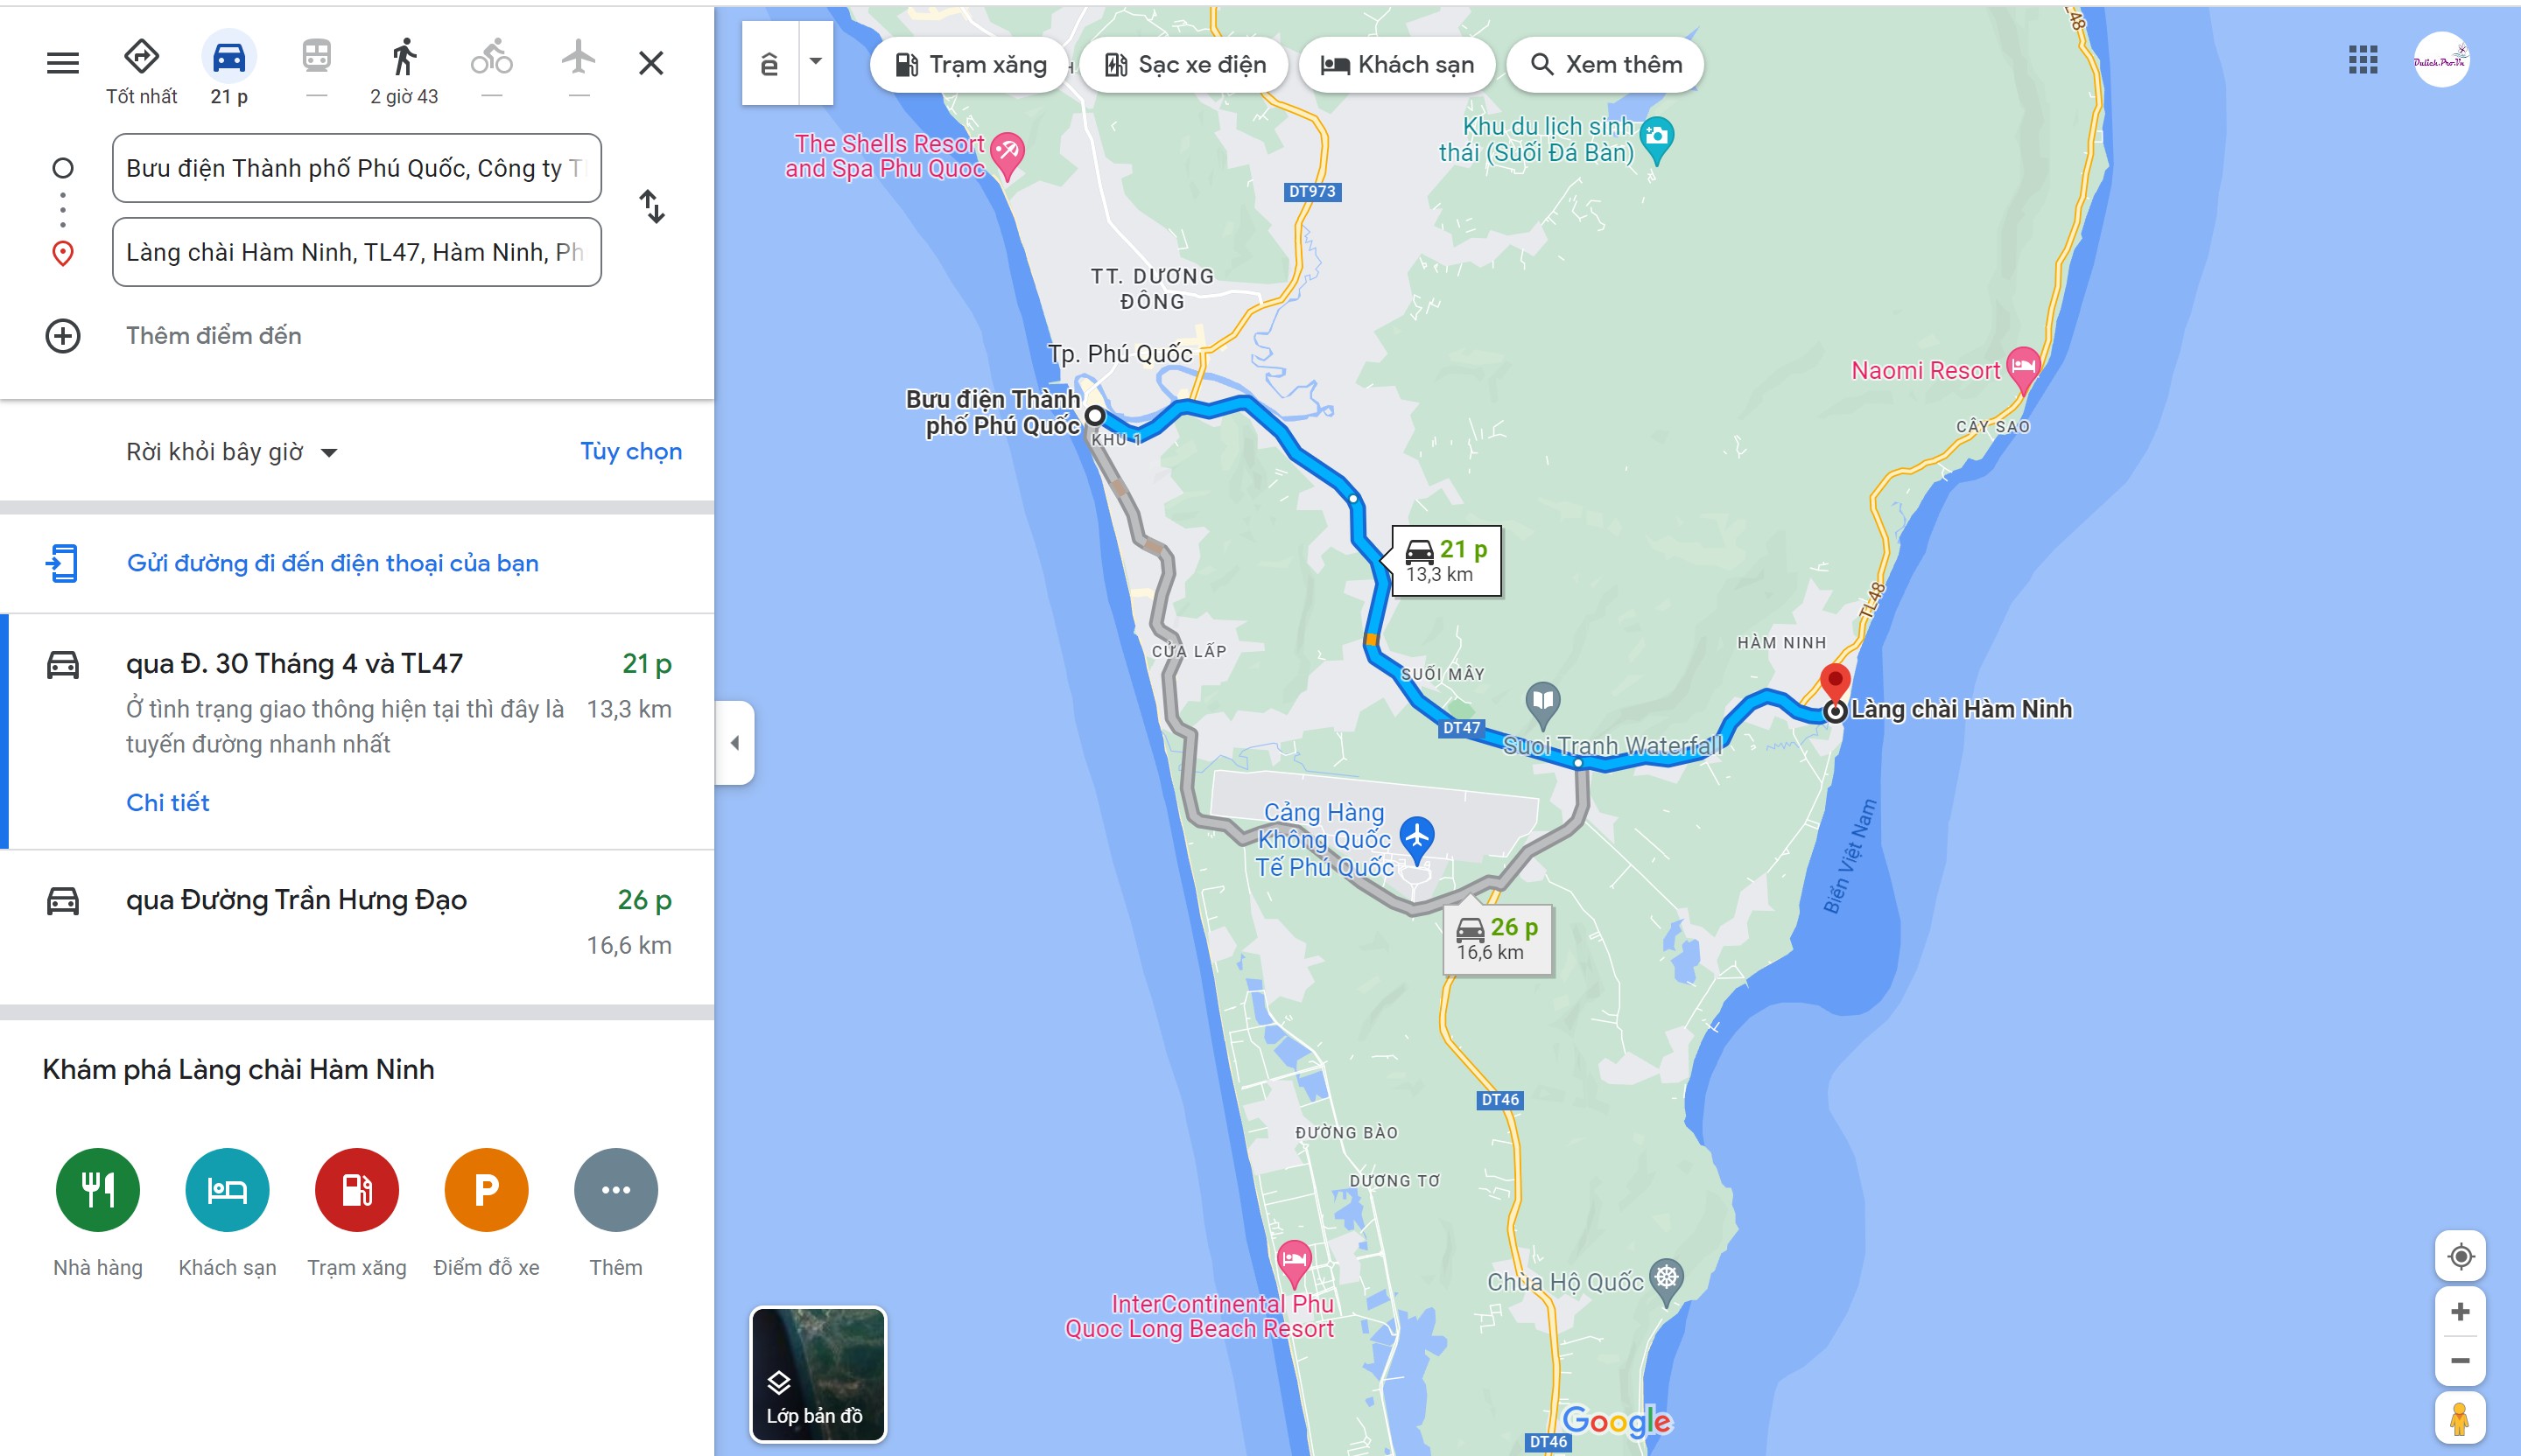Show my current location
Screen dimensions: 2521x1456
coord(2460,1256)
